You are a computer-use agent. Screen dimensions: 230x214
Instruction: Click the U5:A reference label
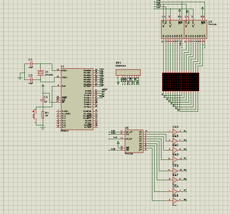tap(176, 186)
